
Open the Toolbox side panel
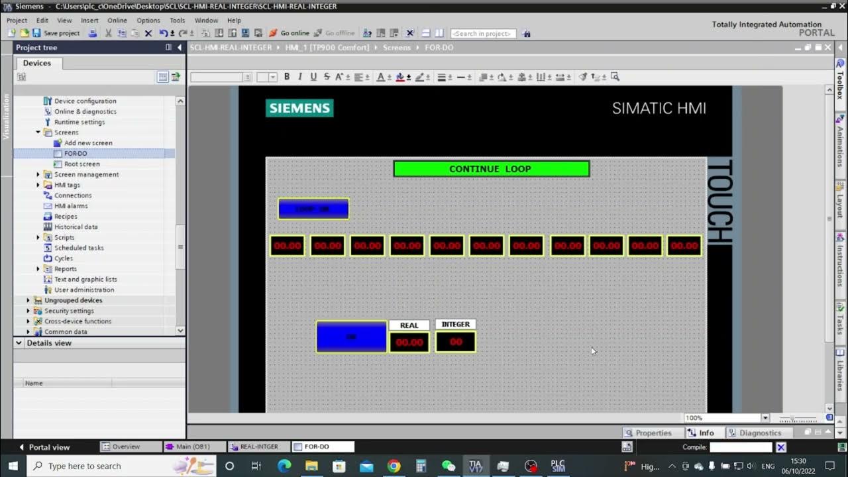[x=840, y=81]
